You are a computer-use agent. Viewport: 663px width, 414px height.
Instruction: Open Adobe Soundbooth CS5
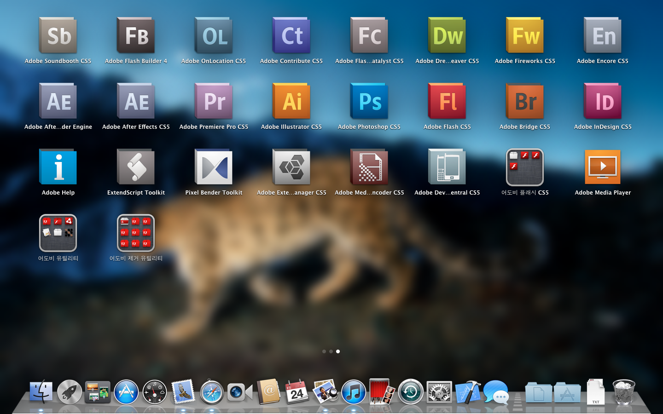click(58, 36)
